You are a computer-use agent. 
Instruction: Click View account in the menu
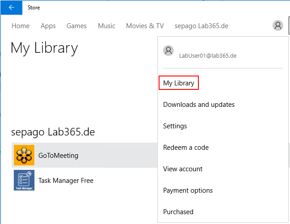183,169
